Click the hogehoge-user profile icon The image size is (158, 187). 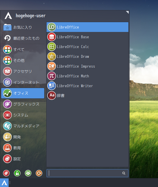point(8,16)
